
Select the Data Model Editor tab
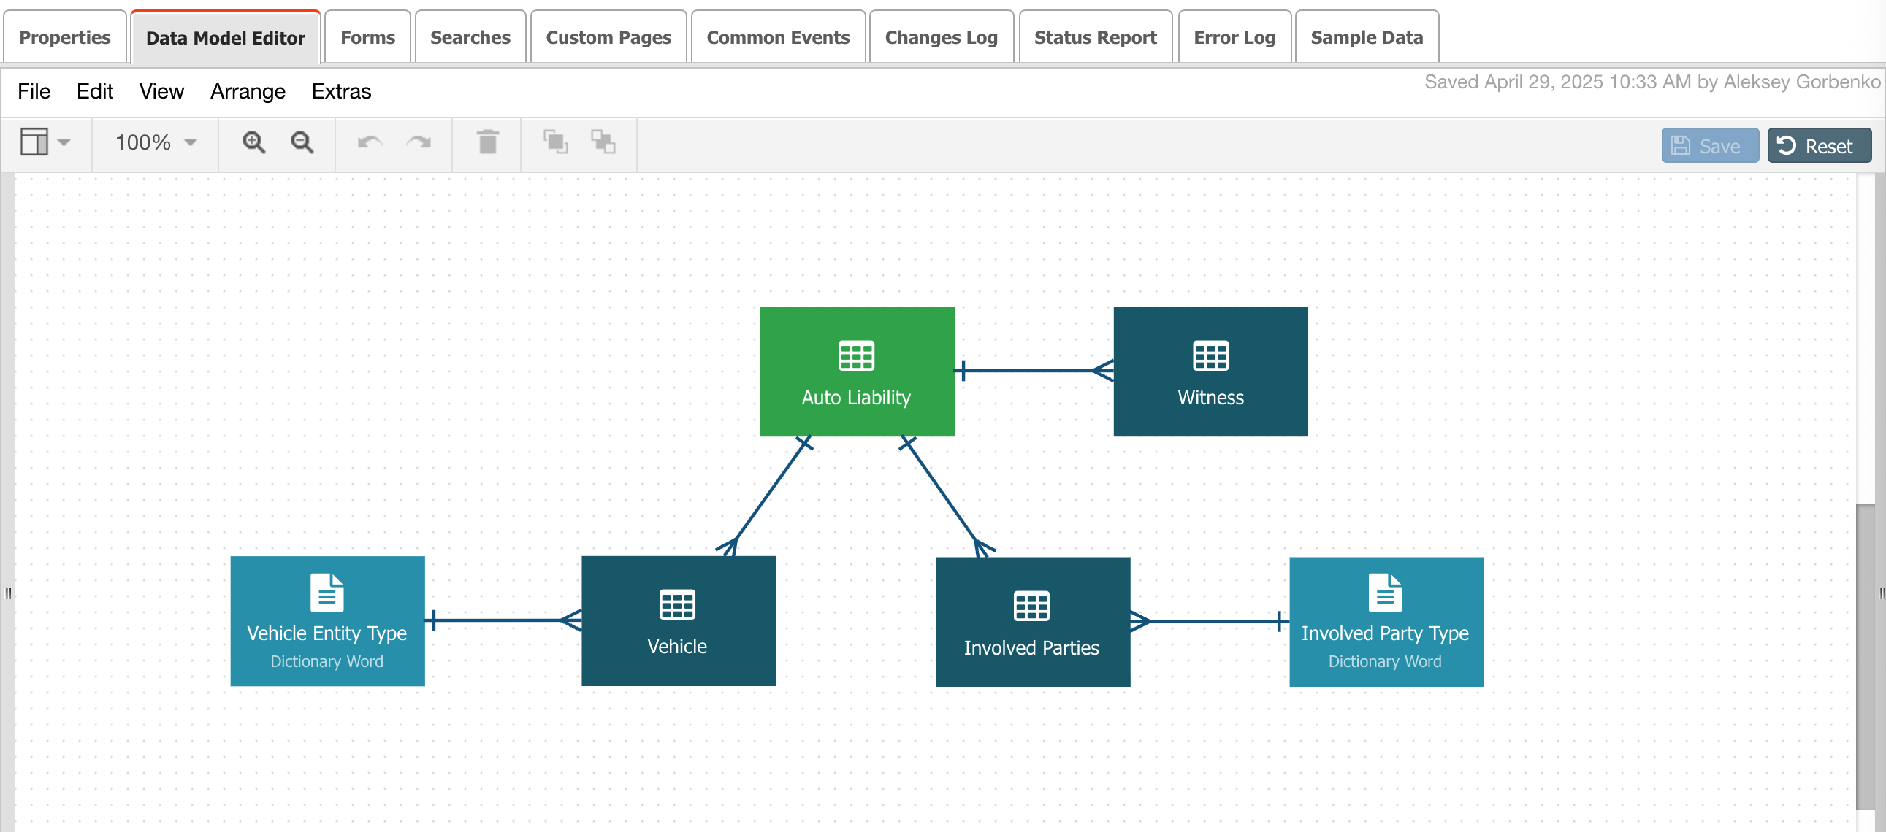tap(226, 37)
